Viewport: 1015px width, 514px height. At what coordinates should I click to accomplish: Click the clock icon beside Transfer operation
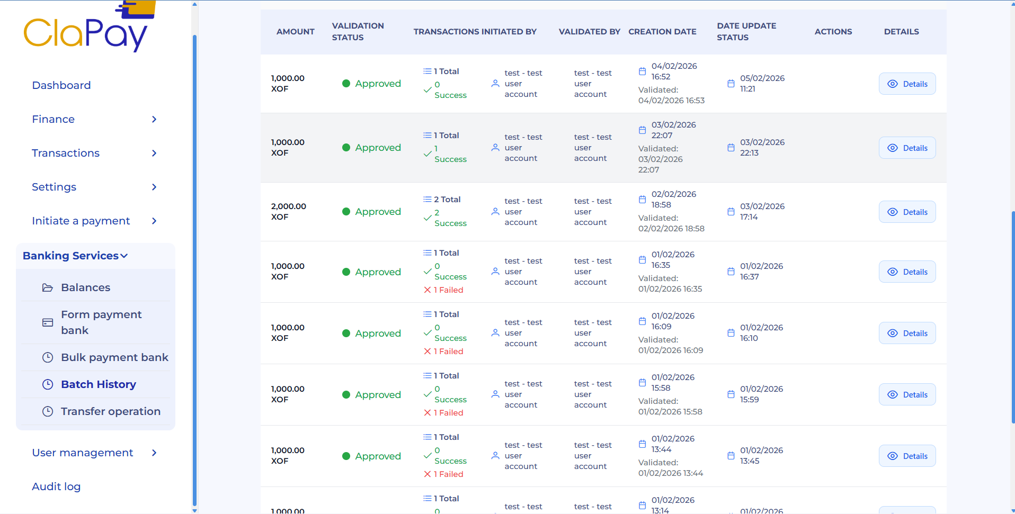pos(48,411)
